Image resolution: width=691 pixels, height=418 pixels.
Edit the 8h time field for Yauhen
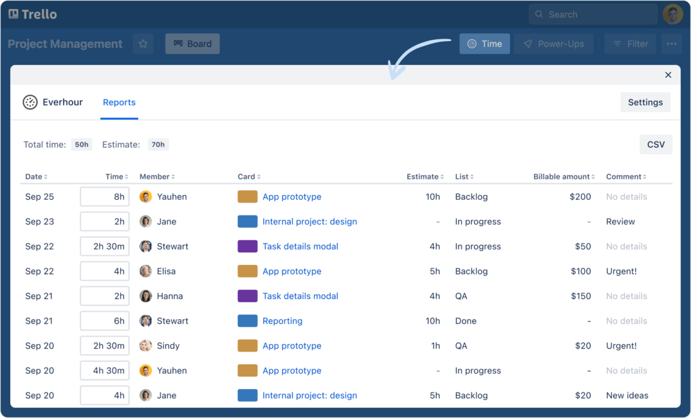tap(104, 196)
